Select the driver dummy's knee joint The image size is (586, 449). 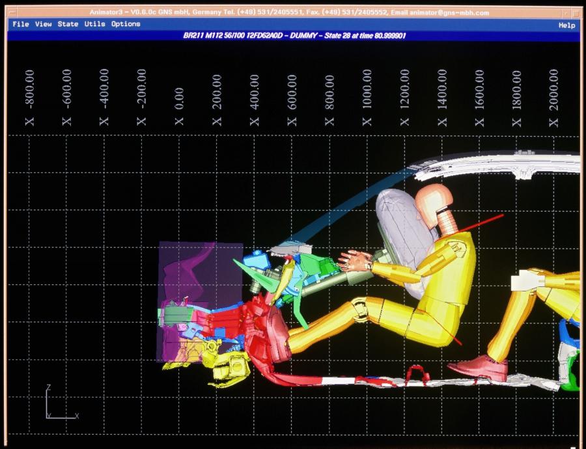pos(359,309)
